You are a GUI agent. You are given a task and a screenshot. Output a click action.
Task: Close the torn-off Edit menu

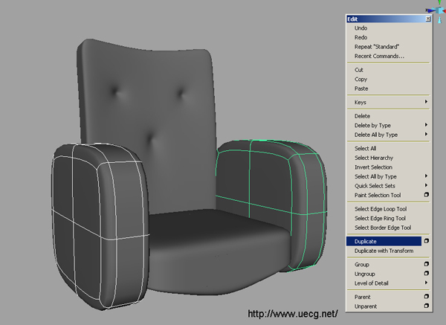pyautogui.click(x=428, y=19)
